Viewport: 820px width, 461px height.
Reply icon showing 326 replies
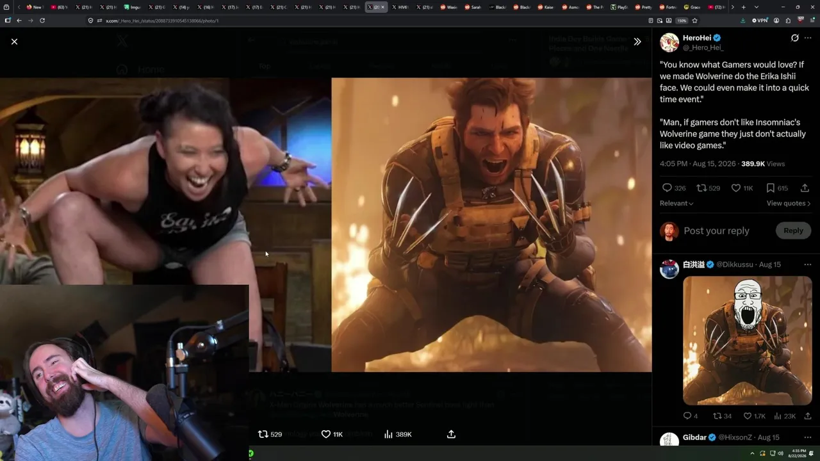click(x=667, y=188)
